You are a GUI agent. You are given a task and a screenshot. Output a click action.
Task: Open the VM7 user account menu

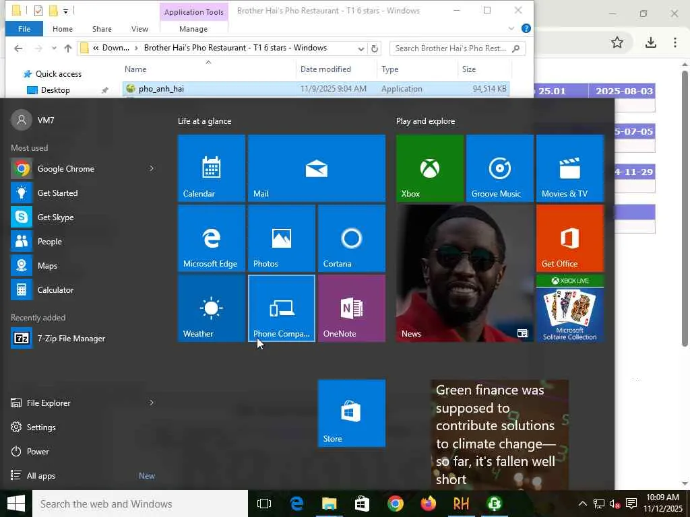33,120
